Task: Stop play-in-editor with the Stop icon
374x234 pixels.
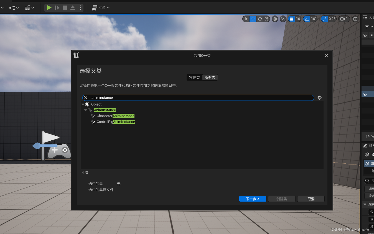Action: pyautogui.click(x=65, y=7)
